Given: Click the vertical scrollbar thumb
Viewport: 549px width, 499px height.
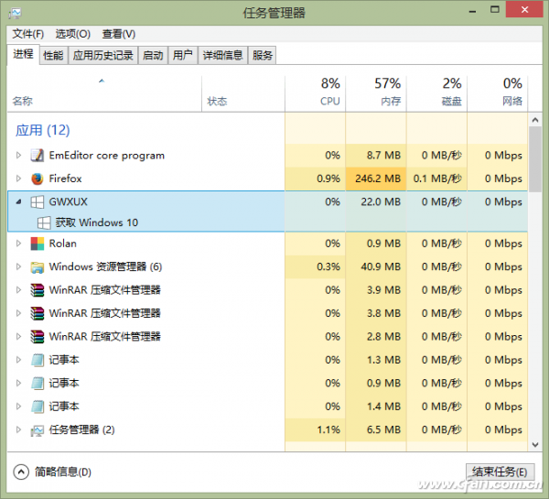Looking at the screenshot, I should 535,159.
